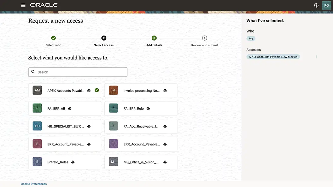
Task: Click the green F avatar of FA_ERP_AB
Action: [37, 108]
